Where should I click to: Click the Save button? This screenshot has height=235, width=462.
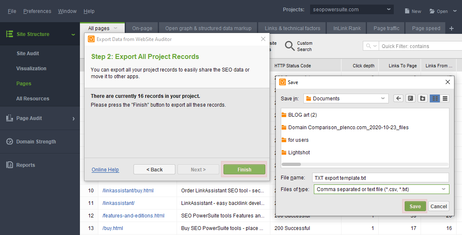415,206
